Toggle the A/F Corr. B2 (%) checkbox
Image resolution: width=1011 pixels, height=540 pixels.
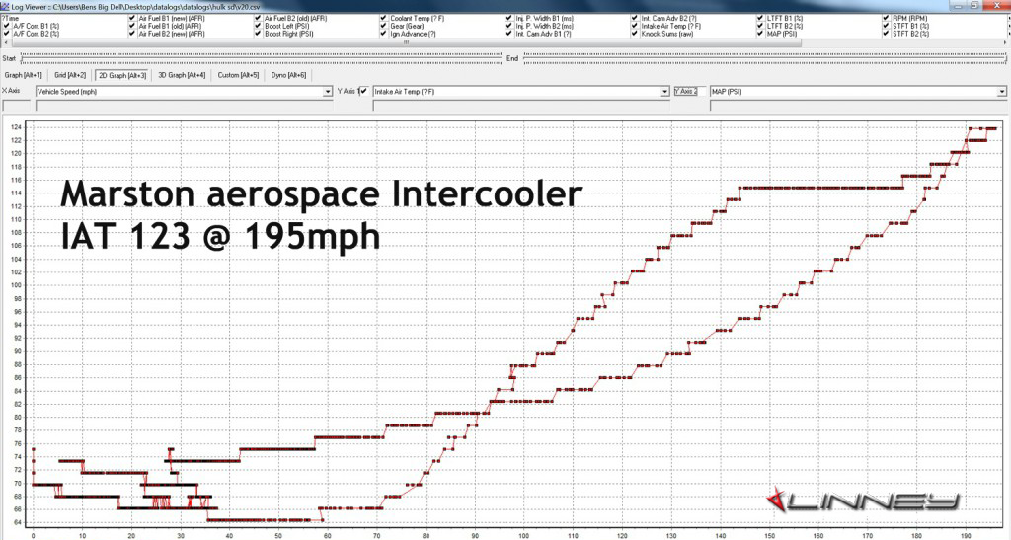[x=7, y=34]
